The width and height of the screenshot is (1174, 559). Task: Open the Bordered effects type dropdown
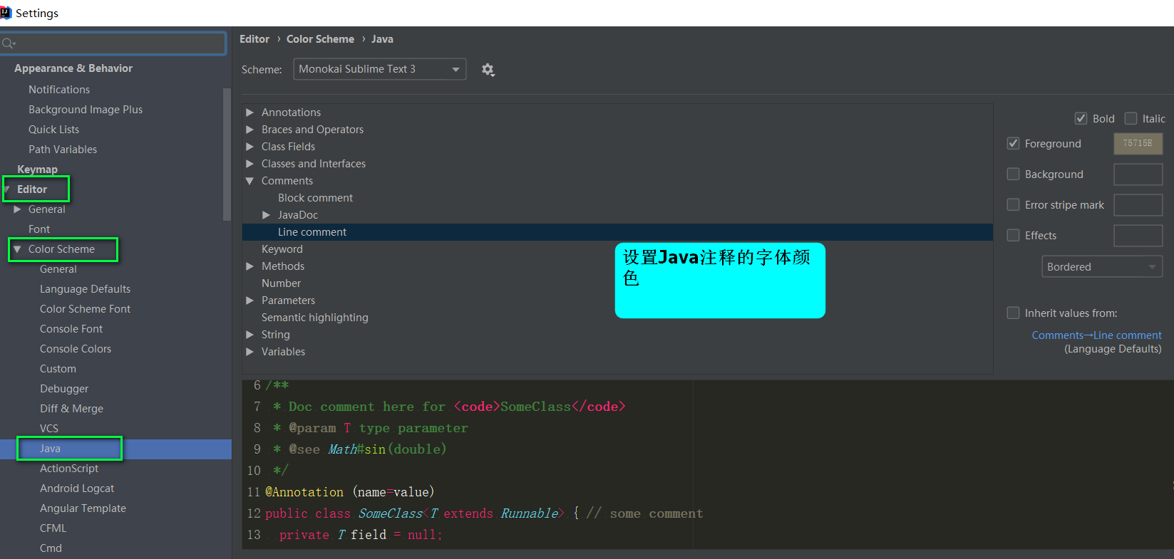coord(1102,266)
